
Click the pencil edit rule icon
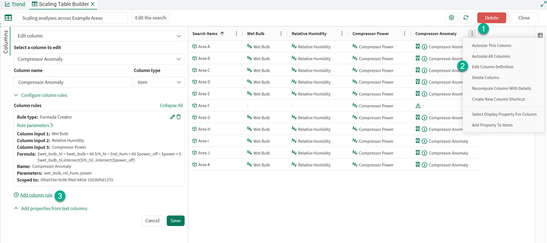(x=172, y=117)
